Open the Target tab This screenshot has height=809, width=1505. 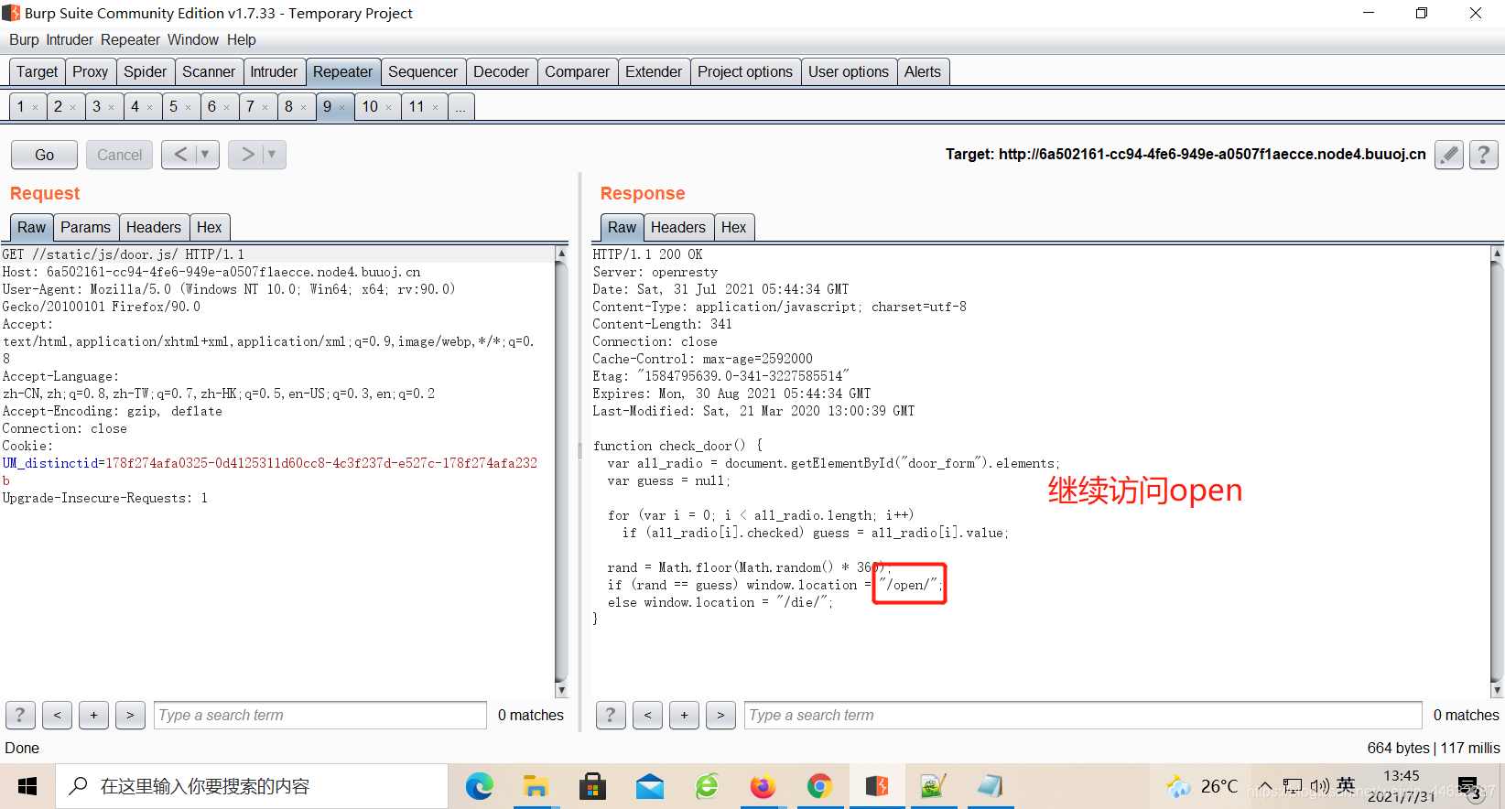pos(37,71)
